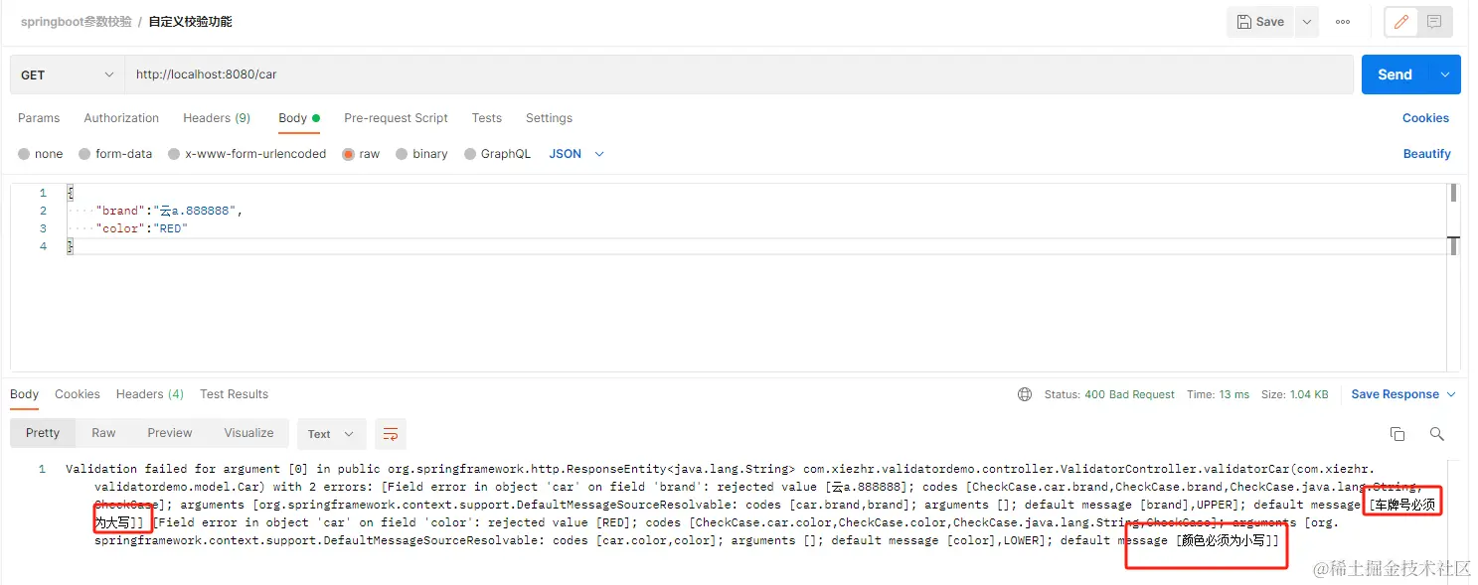Copy the response body with copy icon

1397,434
